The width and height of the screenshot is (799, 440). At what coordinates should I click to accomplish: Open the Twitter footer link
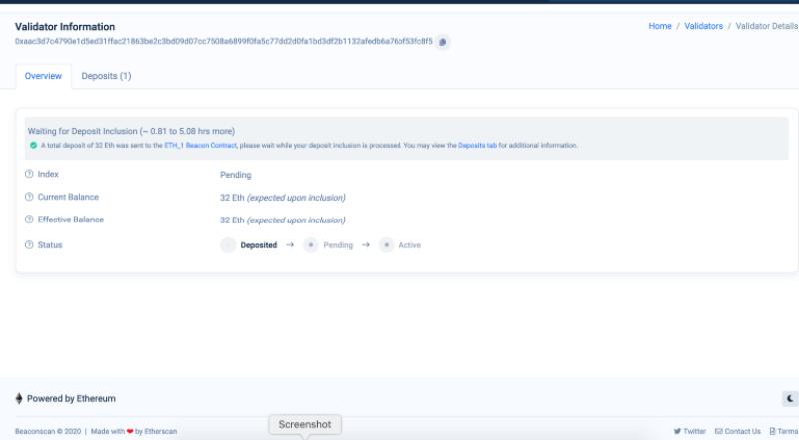click(690, 431)
